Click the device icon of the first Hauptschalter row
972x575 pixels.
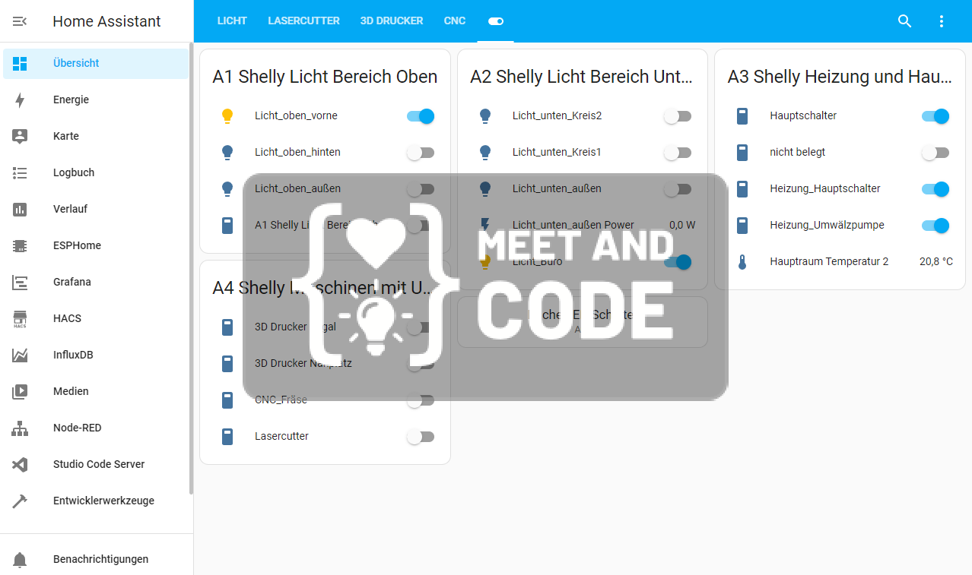point(743,116)
